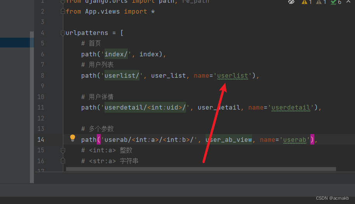This screenshot has height=204, width=355.
Task: Click the 'index/' route string
Action: click(116, 54)
